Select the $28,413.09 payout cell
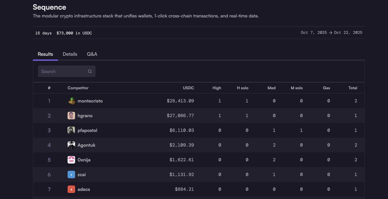 (180, 101)
